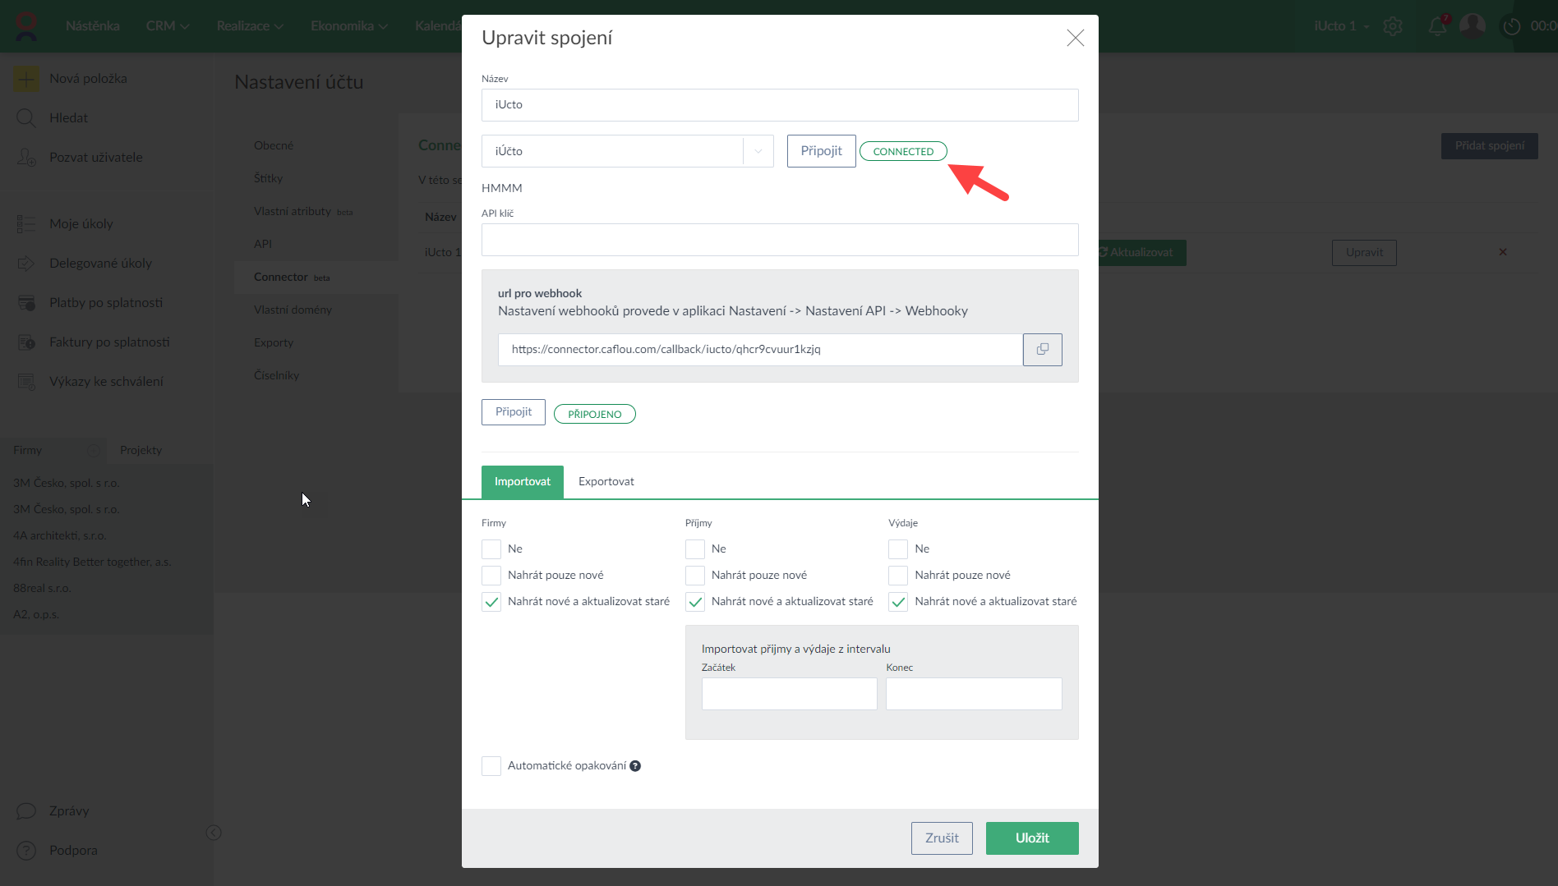Expand the iÚčto connector type dropdown
The height and width of the screenshot is (886, 1558).
click(758, 151)
